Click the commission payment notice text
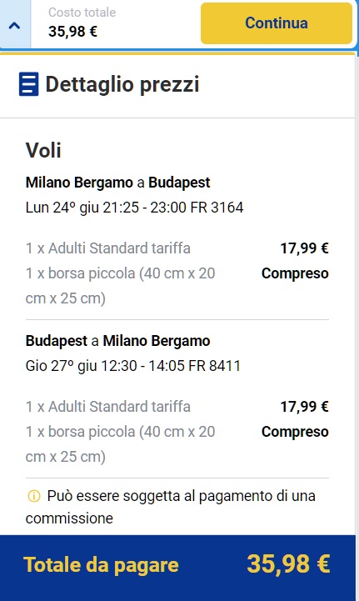 click(171, 507)
